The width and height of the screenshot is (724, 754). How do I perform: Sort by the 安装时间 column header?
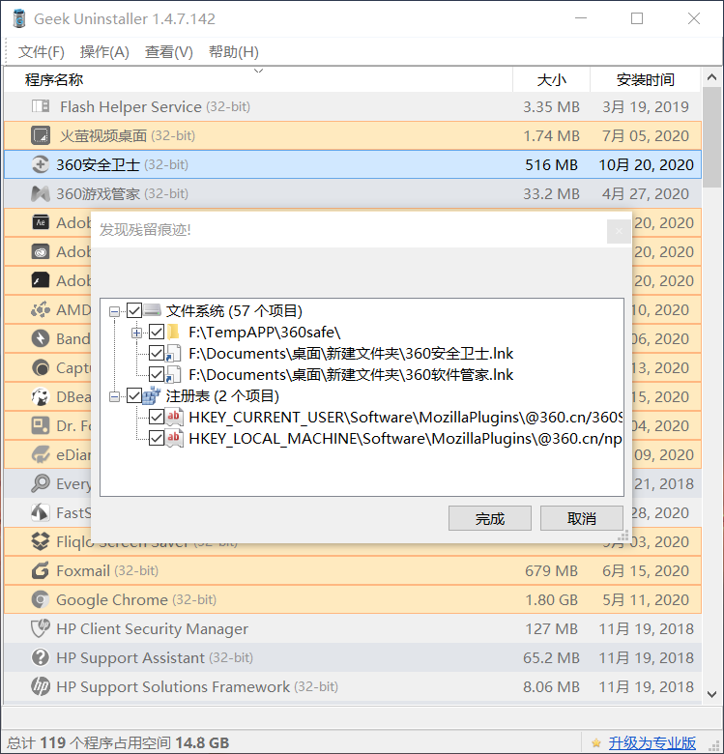(x=645, y=79)
